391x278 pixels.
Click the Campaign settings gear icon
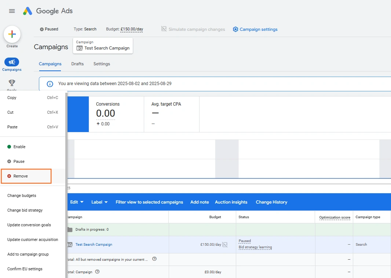point(235,29)
